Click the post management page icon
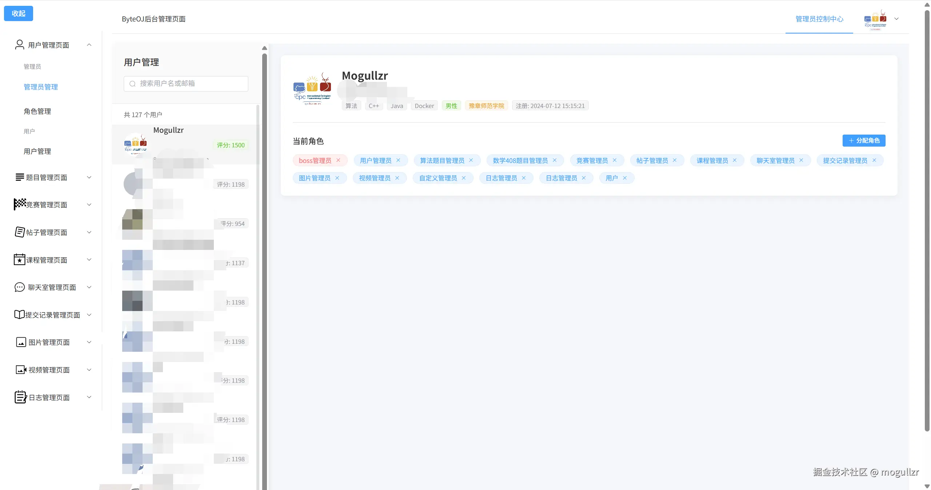 [x=20, y=232]
